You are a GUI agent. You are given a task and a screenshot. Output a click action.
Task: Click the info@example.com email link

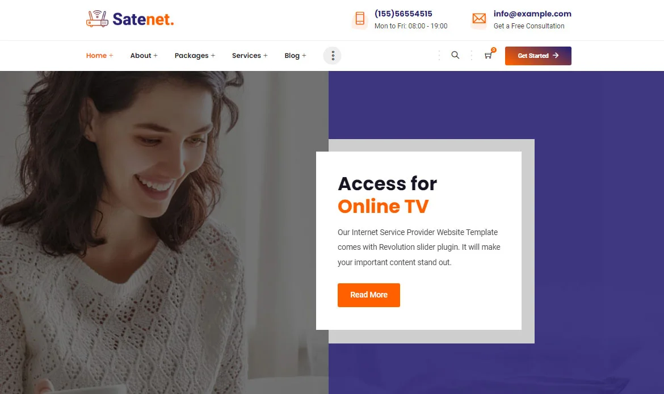[x=532, y=14]
